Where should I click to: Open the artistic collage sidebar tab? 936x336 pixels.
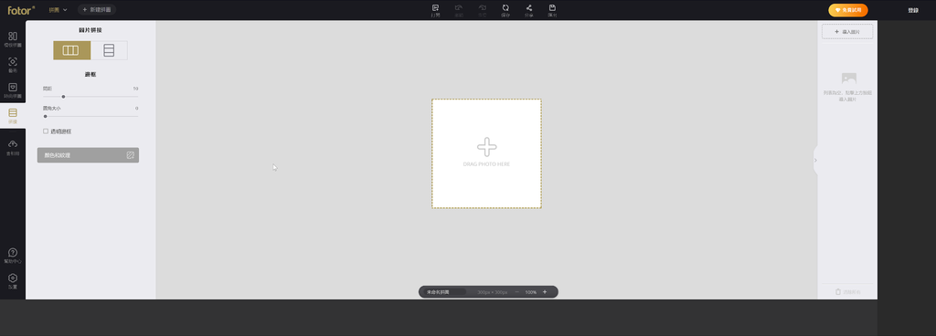[13, 65]
